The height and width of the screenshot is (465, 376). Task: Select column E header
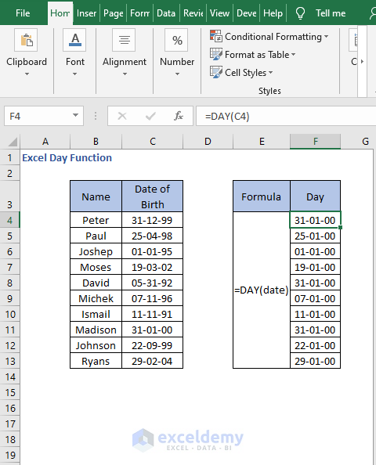tap(262, 142)
